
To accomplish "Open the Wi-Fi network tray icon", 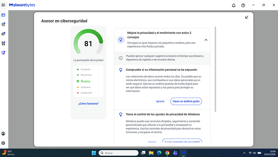I will [250, 153].
